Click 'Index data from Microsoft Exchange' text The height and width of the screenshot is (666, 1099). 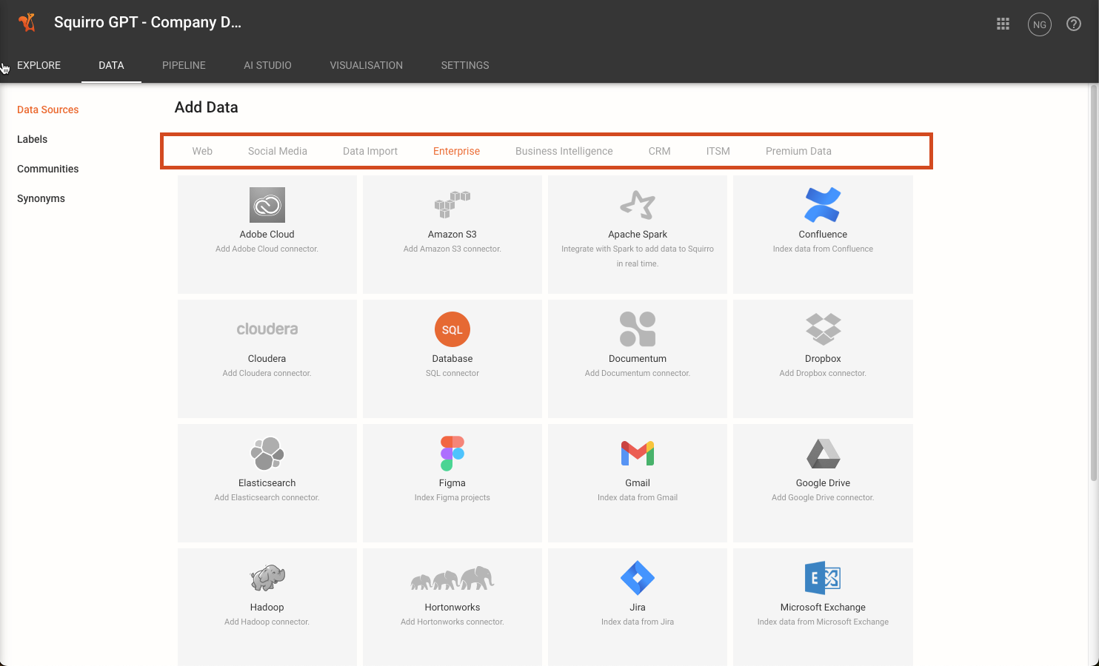click(x=823, y=622)
